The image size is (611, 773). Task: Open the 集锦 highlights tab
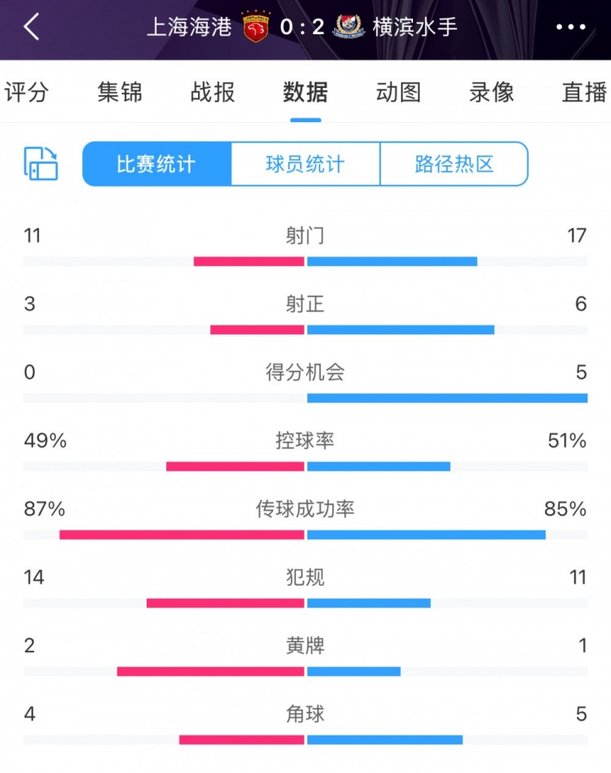click(120, 92)
